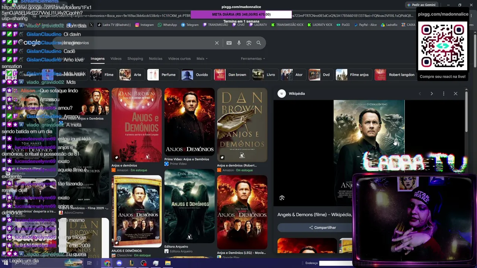Switch to the Shopping tab
Image resolution: width=477 pixels, height=268 pixels.
135,58
